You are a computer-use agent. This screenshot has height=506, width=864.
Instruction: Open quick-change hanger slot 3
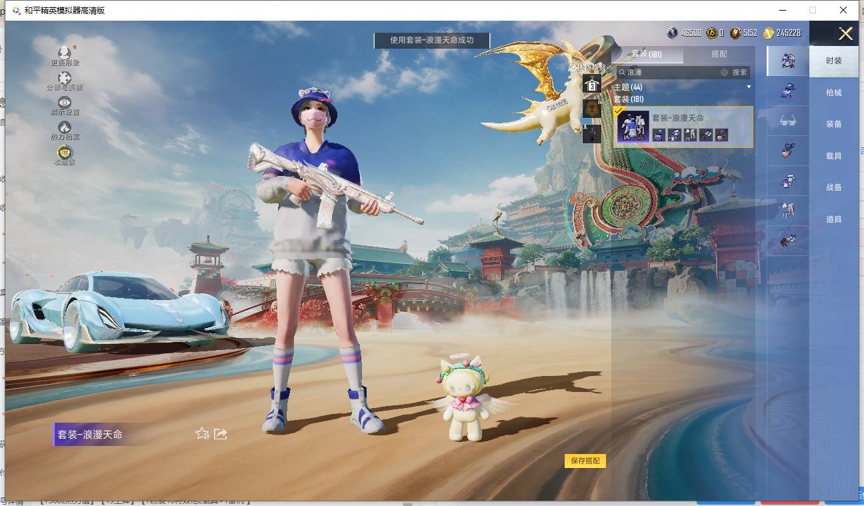(592, 83)
